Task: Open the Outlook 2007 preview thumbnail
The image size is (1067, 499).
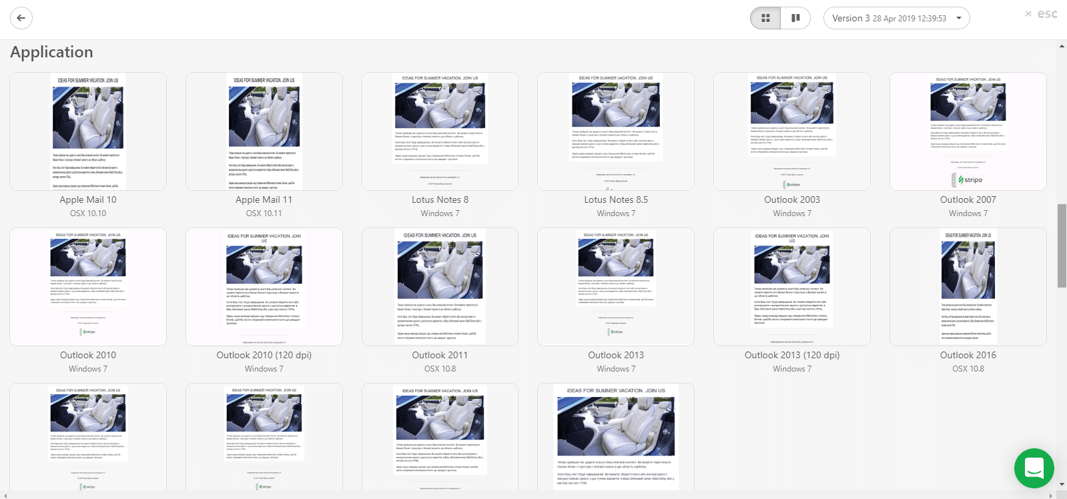Action: pos(968,131)
